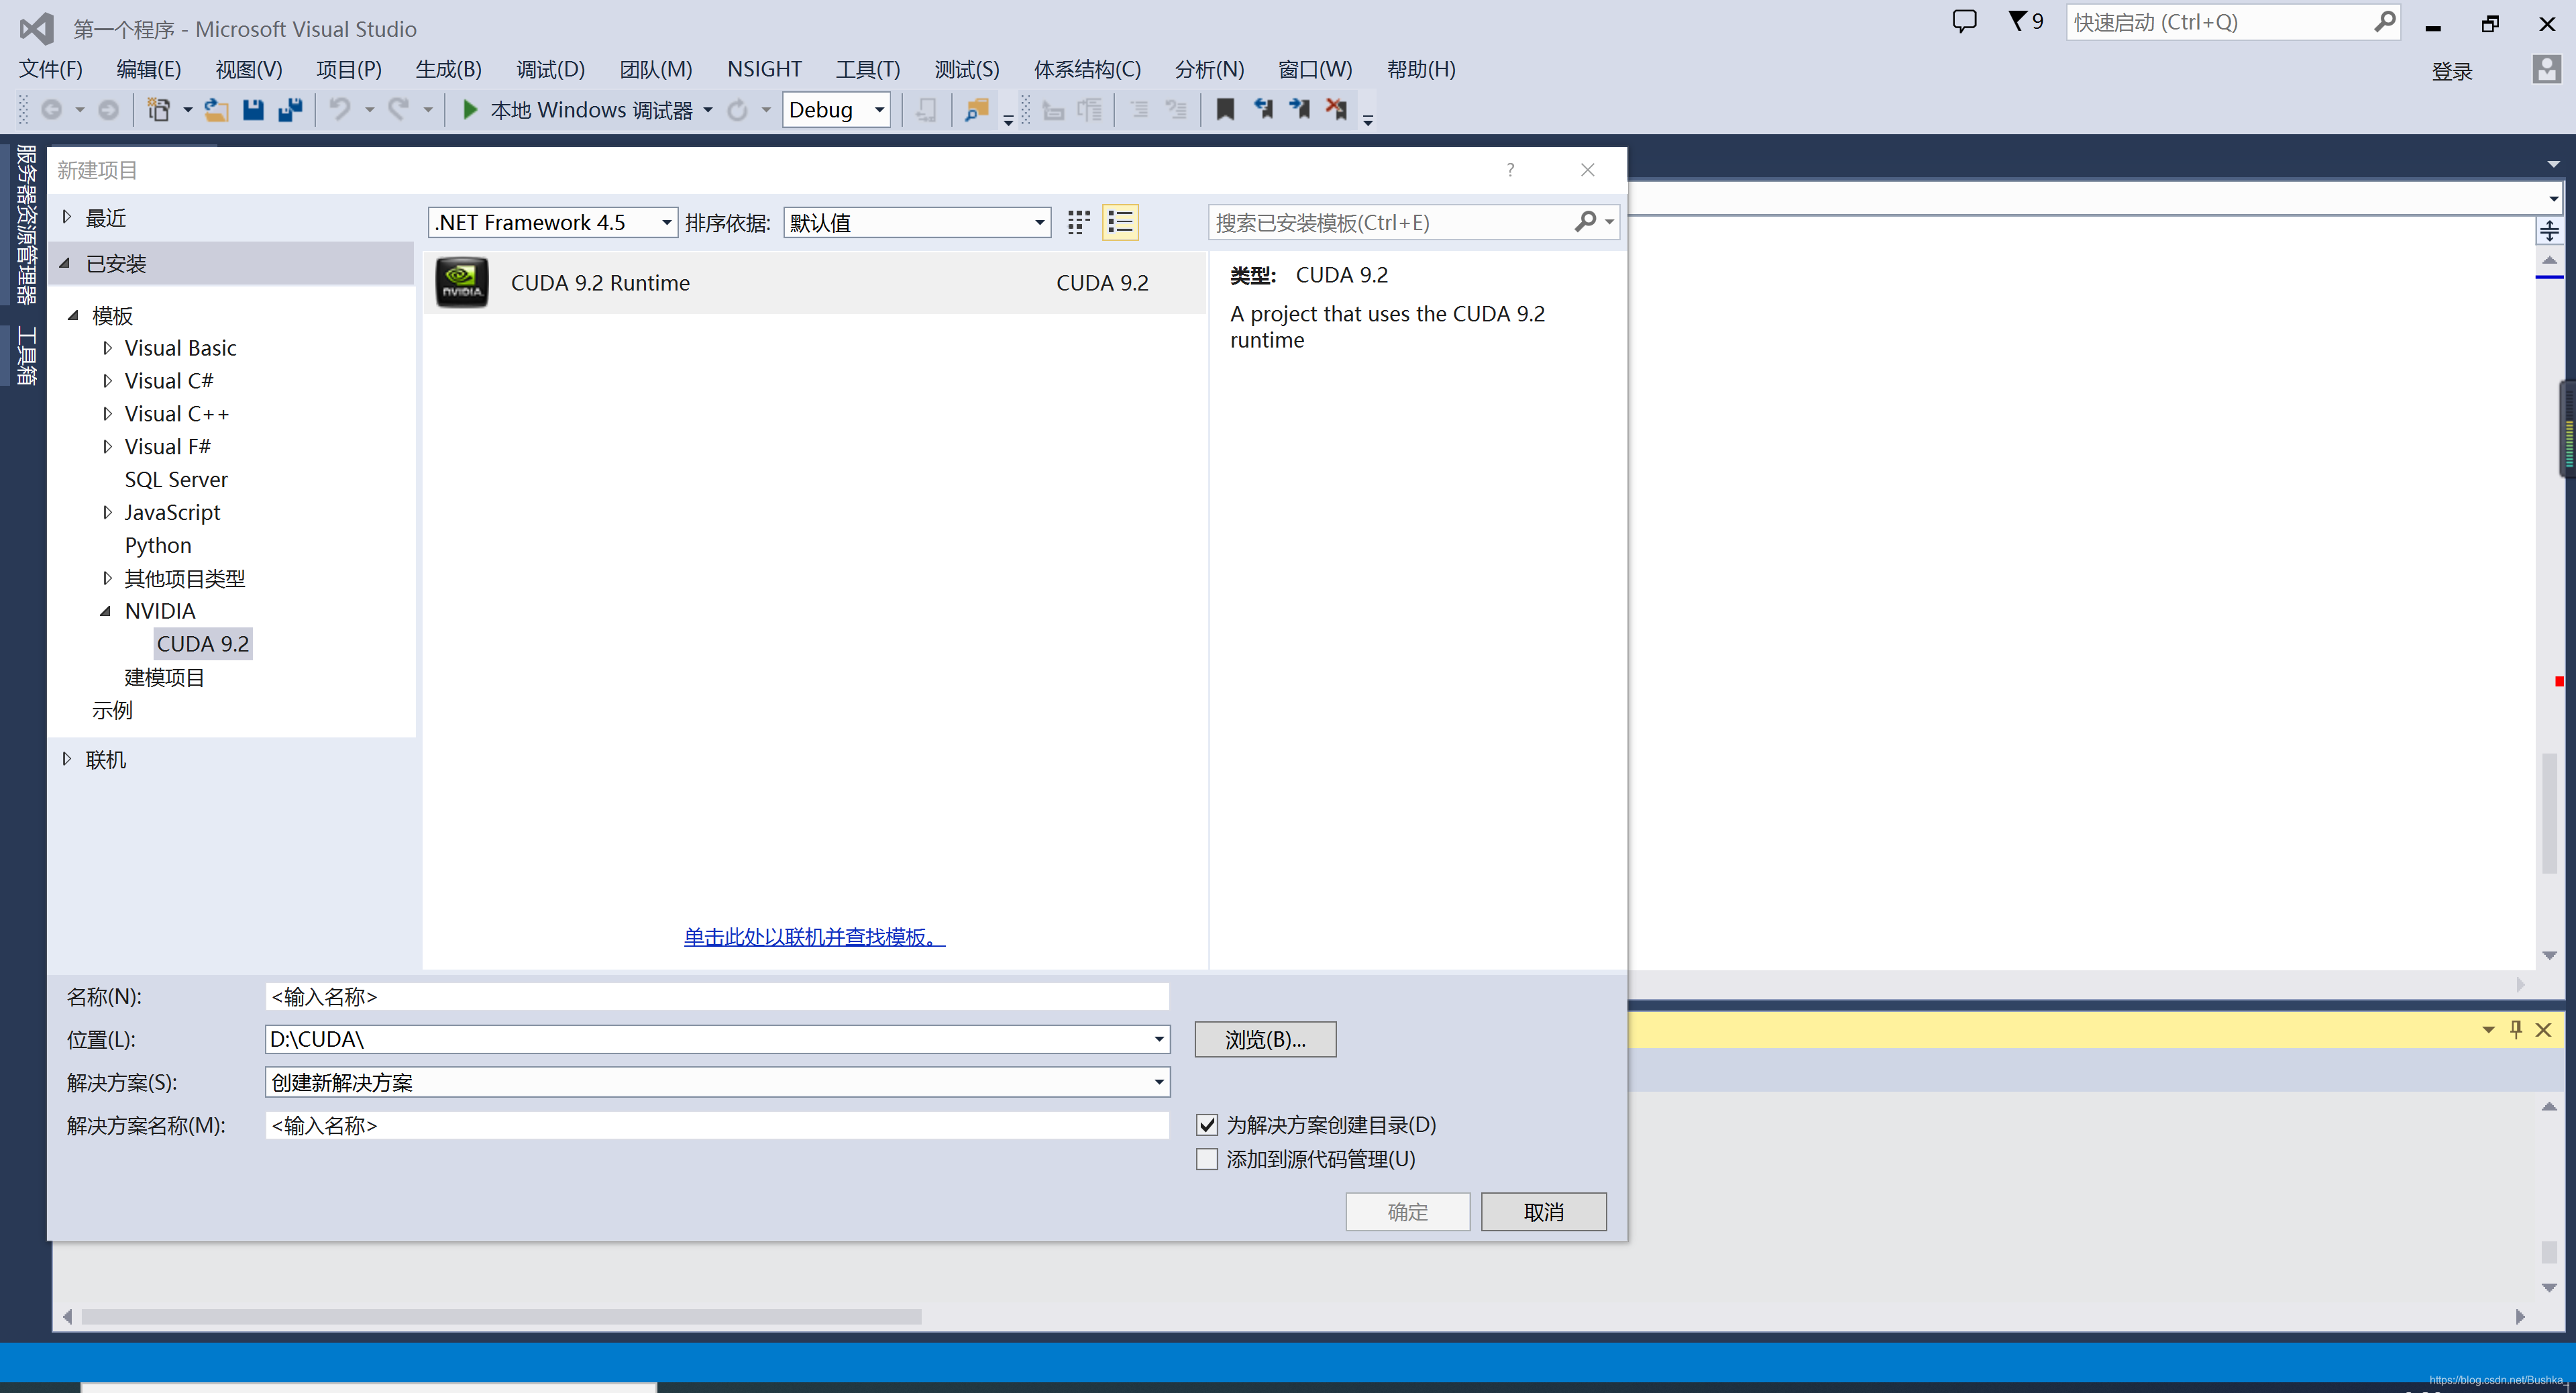
Task: Click the Find in Files toolbar icon
Action: point(976,109)
